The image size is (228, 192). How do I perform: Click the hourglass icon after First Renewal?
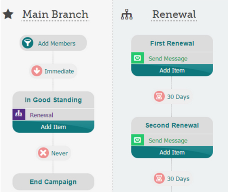click(x=159, y=96)
